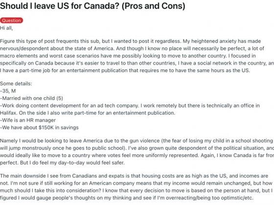Viewport: 274px width, 205px height.
Task: Click the paragraph starting 'The main downside I see'
Action: point(137,186)
